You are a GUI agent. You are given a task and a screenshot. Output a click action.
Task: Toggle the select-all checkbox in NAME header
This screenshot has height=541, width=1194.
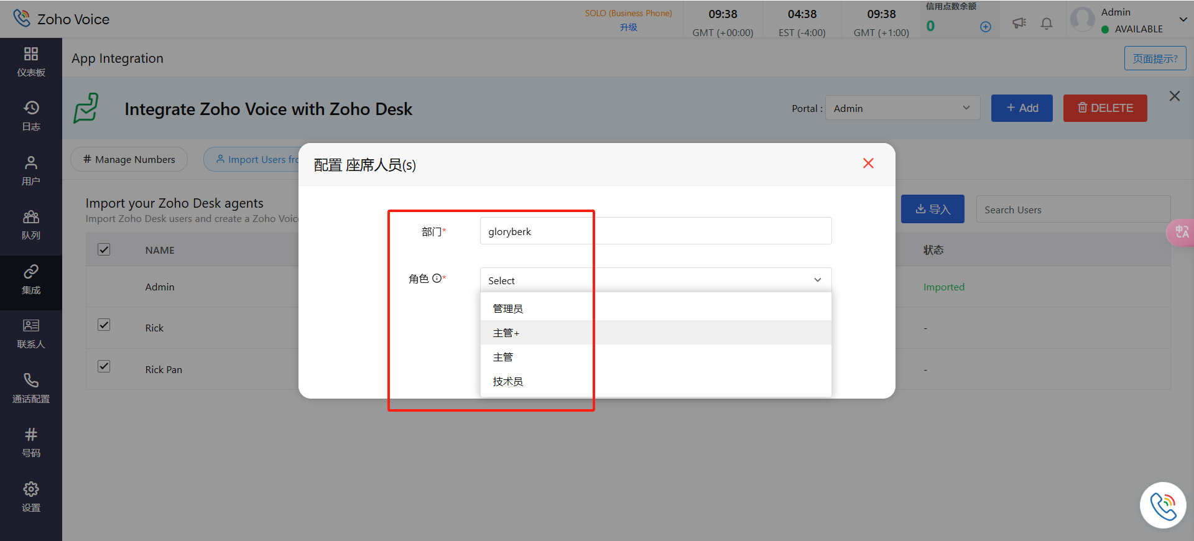[104, 249]
